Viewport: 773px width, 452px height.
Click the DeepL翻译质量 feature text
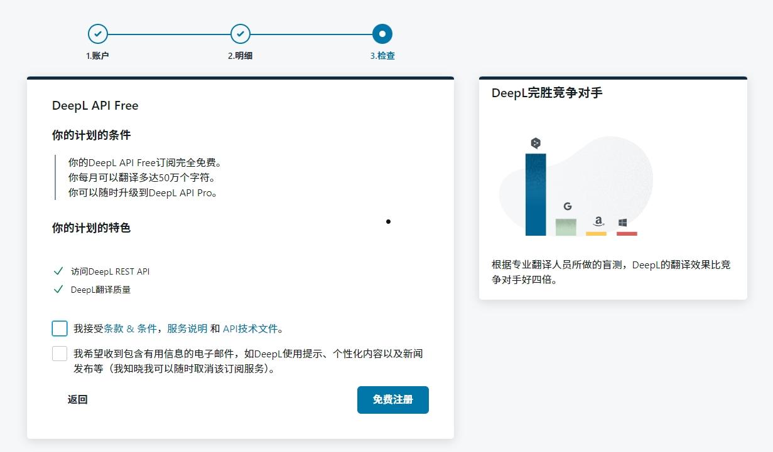click(x=100, y=290)
